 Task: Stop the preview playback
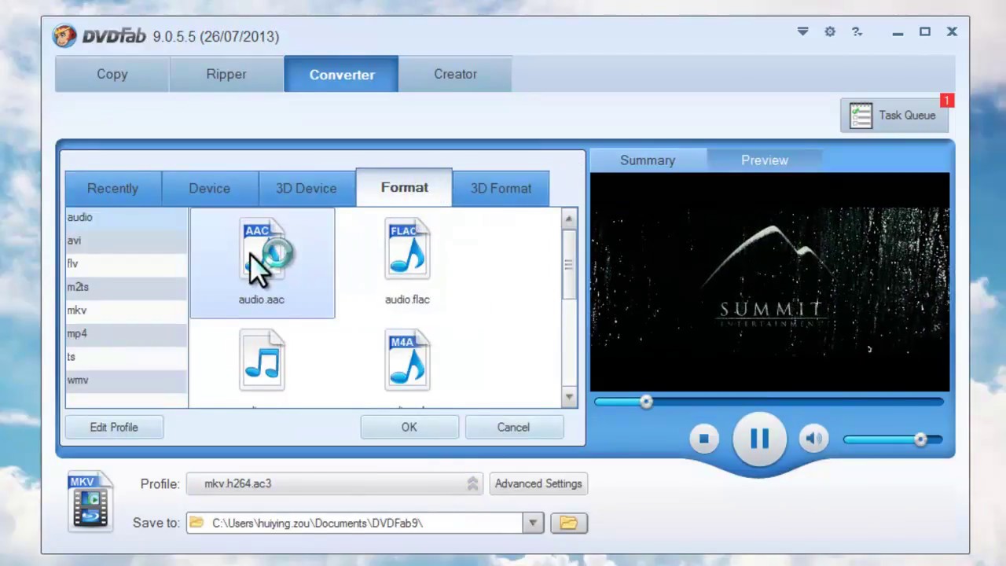pos(704,439)
